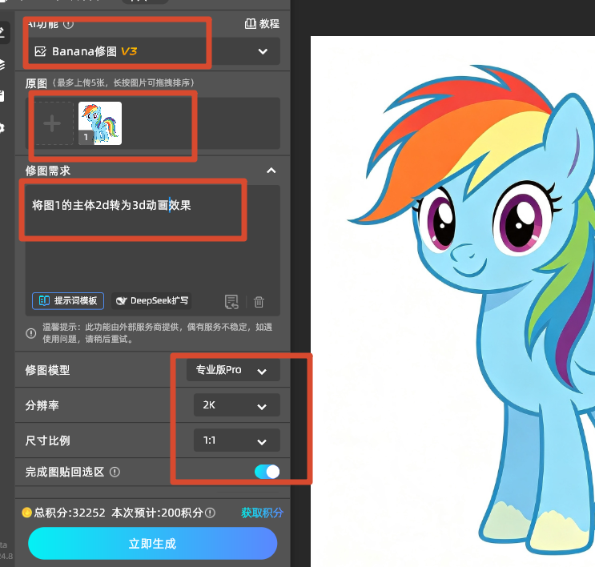Click the 分辨率 label
Viewport: 595px width, 567px height.
coord(42,405)
